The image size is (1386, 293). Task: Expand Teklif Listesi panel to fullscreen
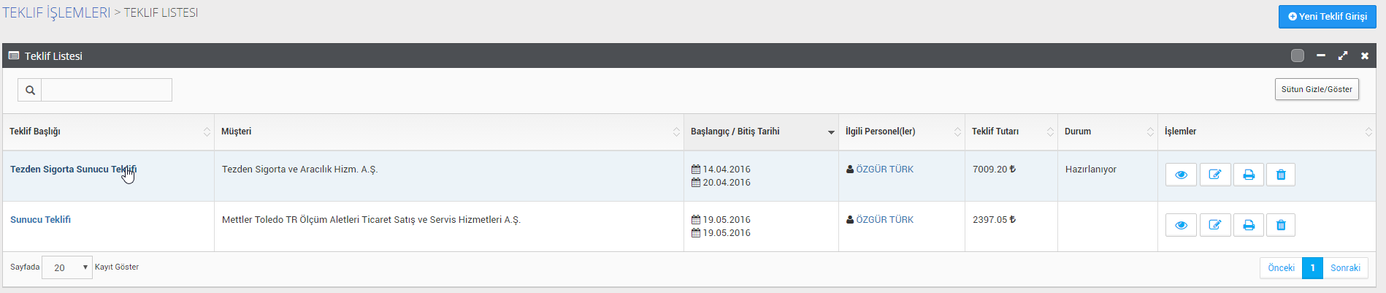(1343, 56)
